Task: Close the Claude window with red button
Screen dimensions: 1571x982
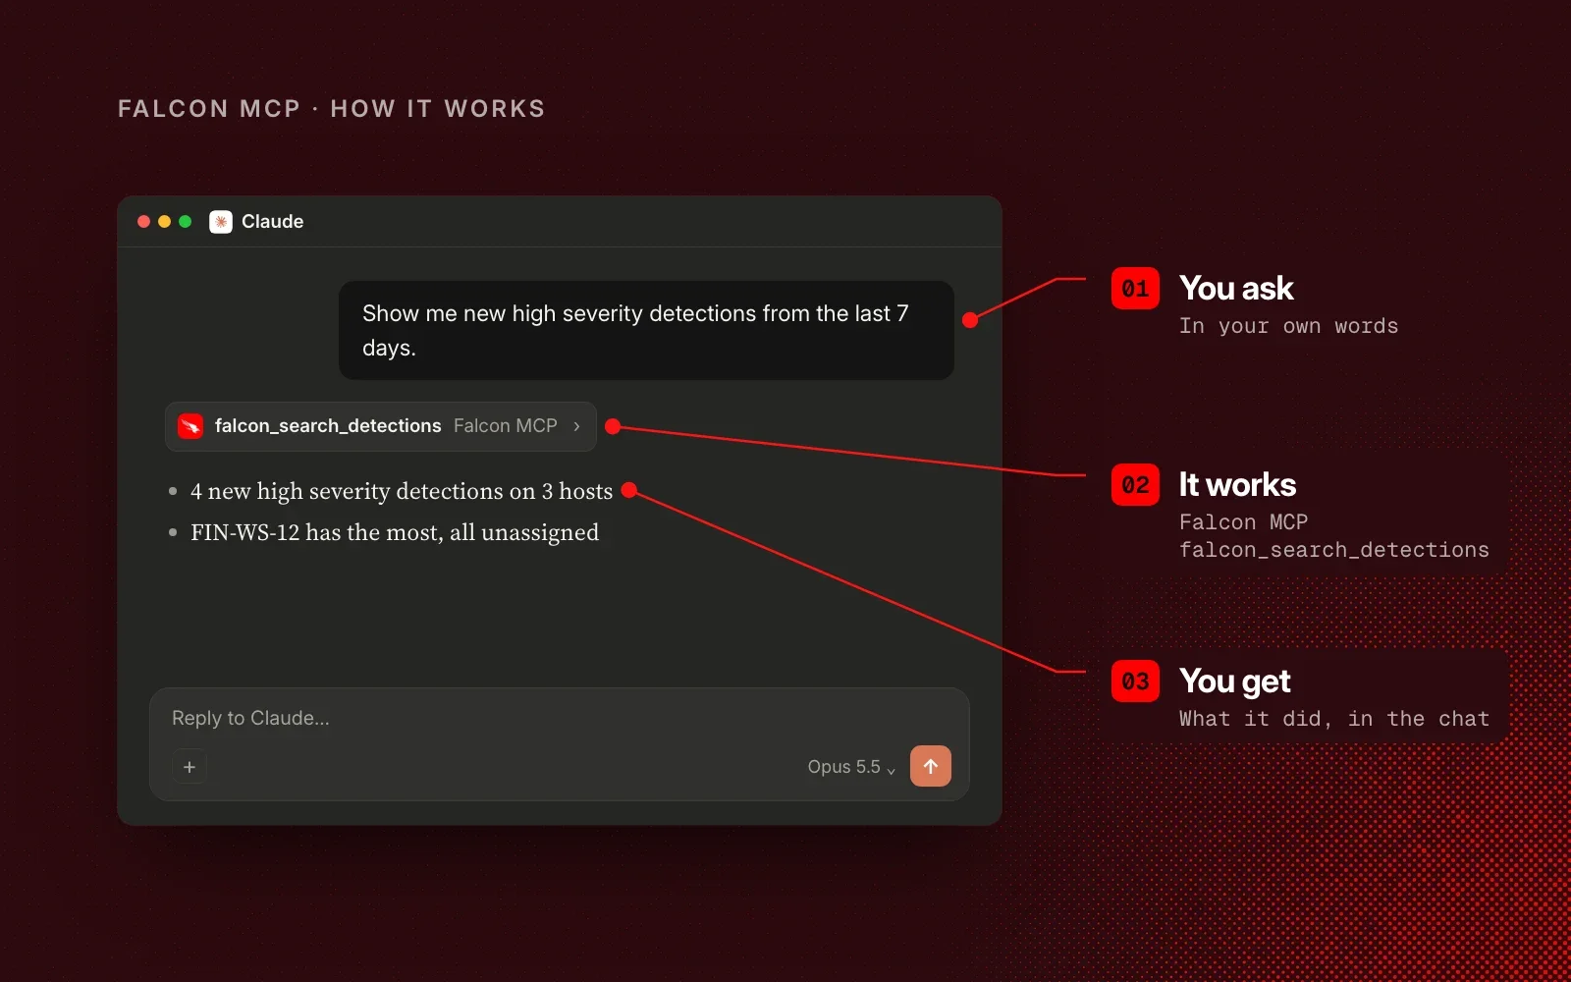Action: pos(143,222)
